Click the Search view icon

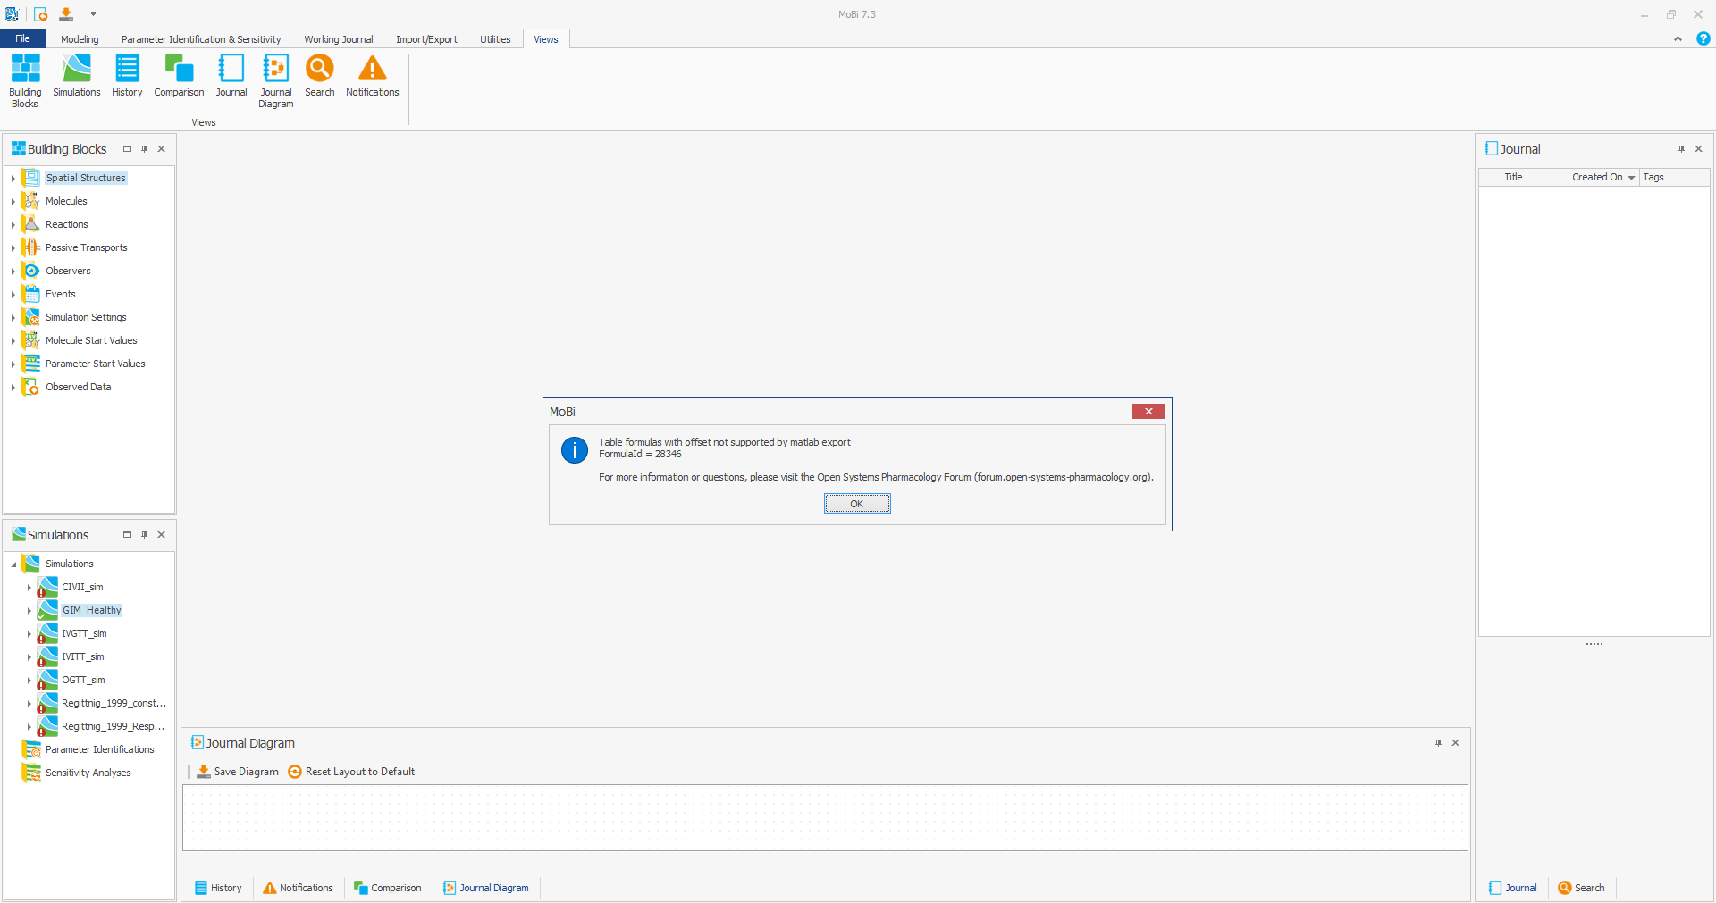tap(319, 76)
